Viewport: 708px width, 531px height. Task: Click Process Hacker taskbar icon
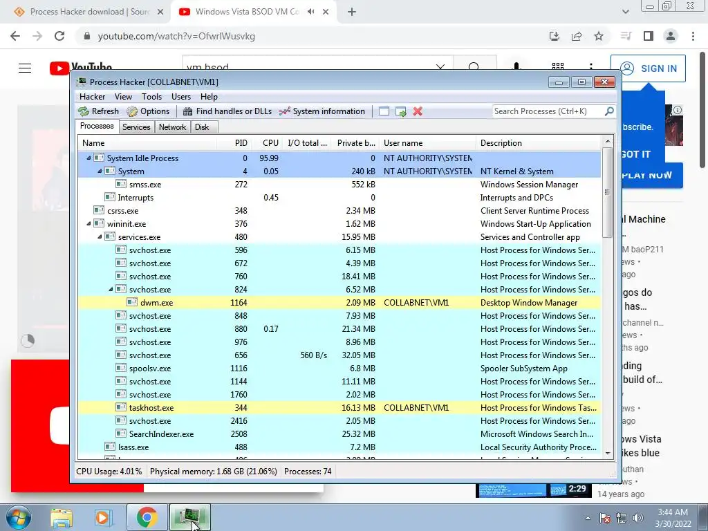pos(189,518)
